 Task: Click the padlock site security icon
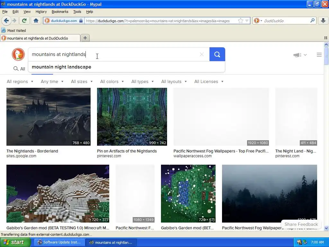coord(81,21)
